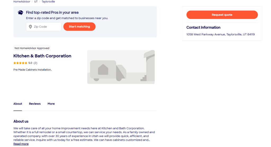Go to the UT breadcrumb link
This screenshot has height=147, width=271.
tap(36, 2)
